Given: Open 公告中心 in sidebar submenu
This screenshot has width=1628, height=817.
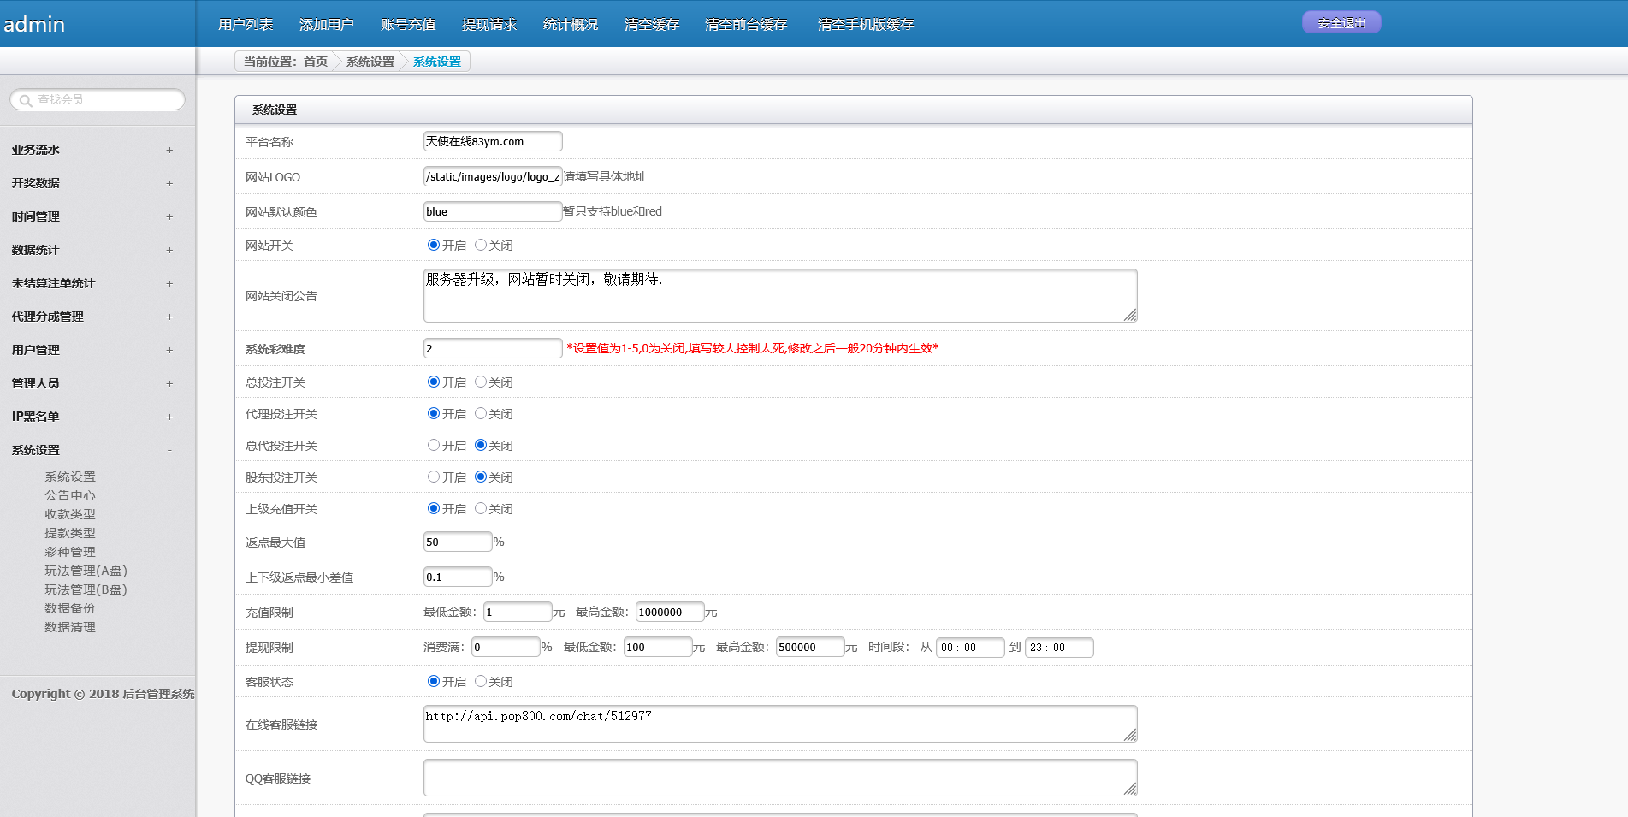Looking at the screenshot, I should [70, 495].
